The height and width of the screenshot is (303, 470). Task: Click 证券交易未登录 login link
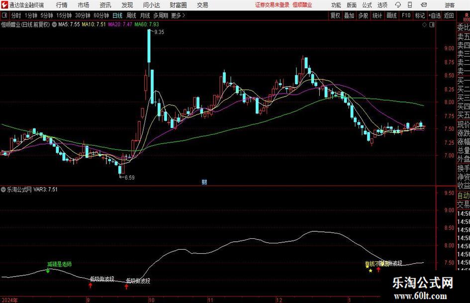[x=272, y=5]
